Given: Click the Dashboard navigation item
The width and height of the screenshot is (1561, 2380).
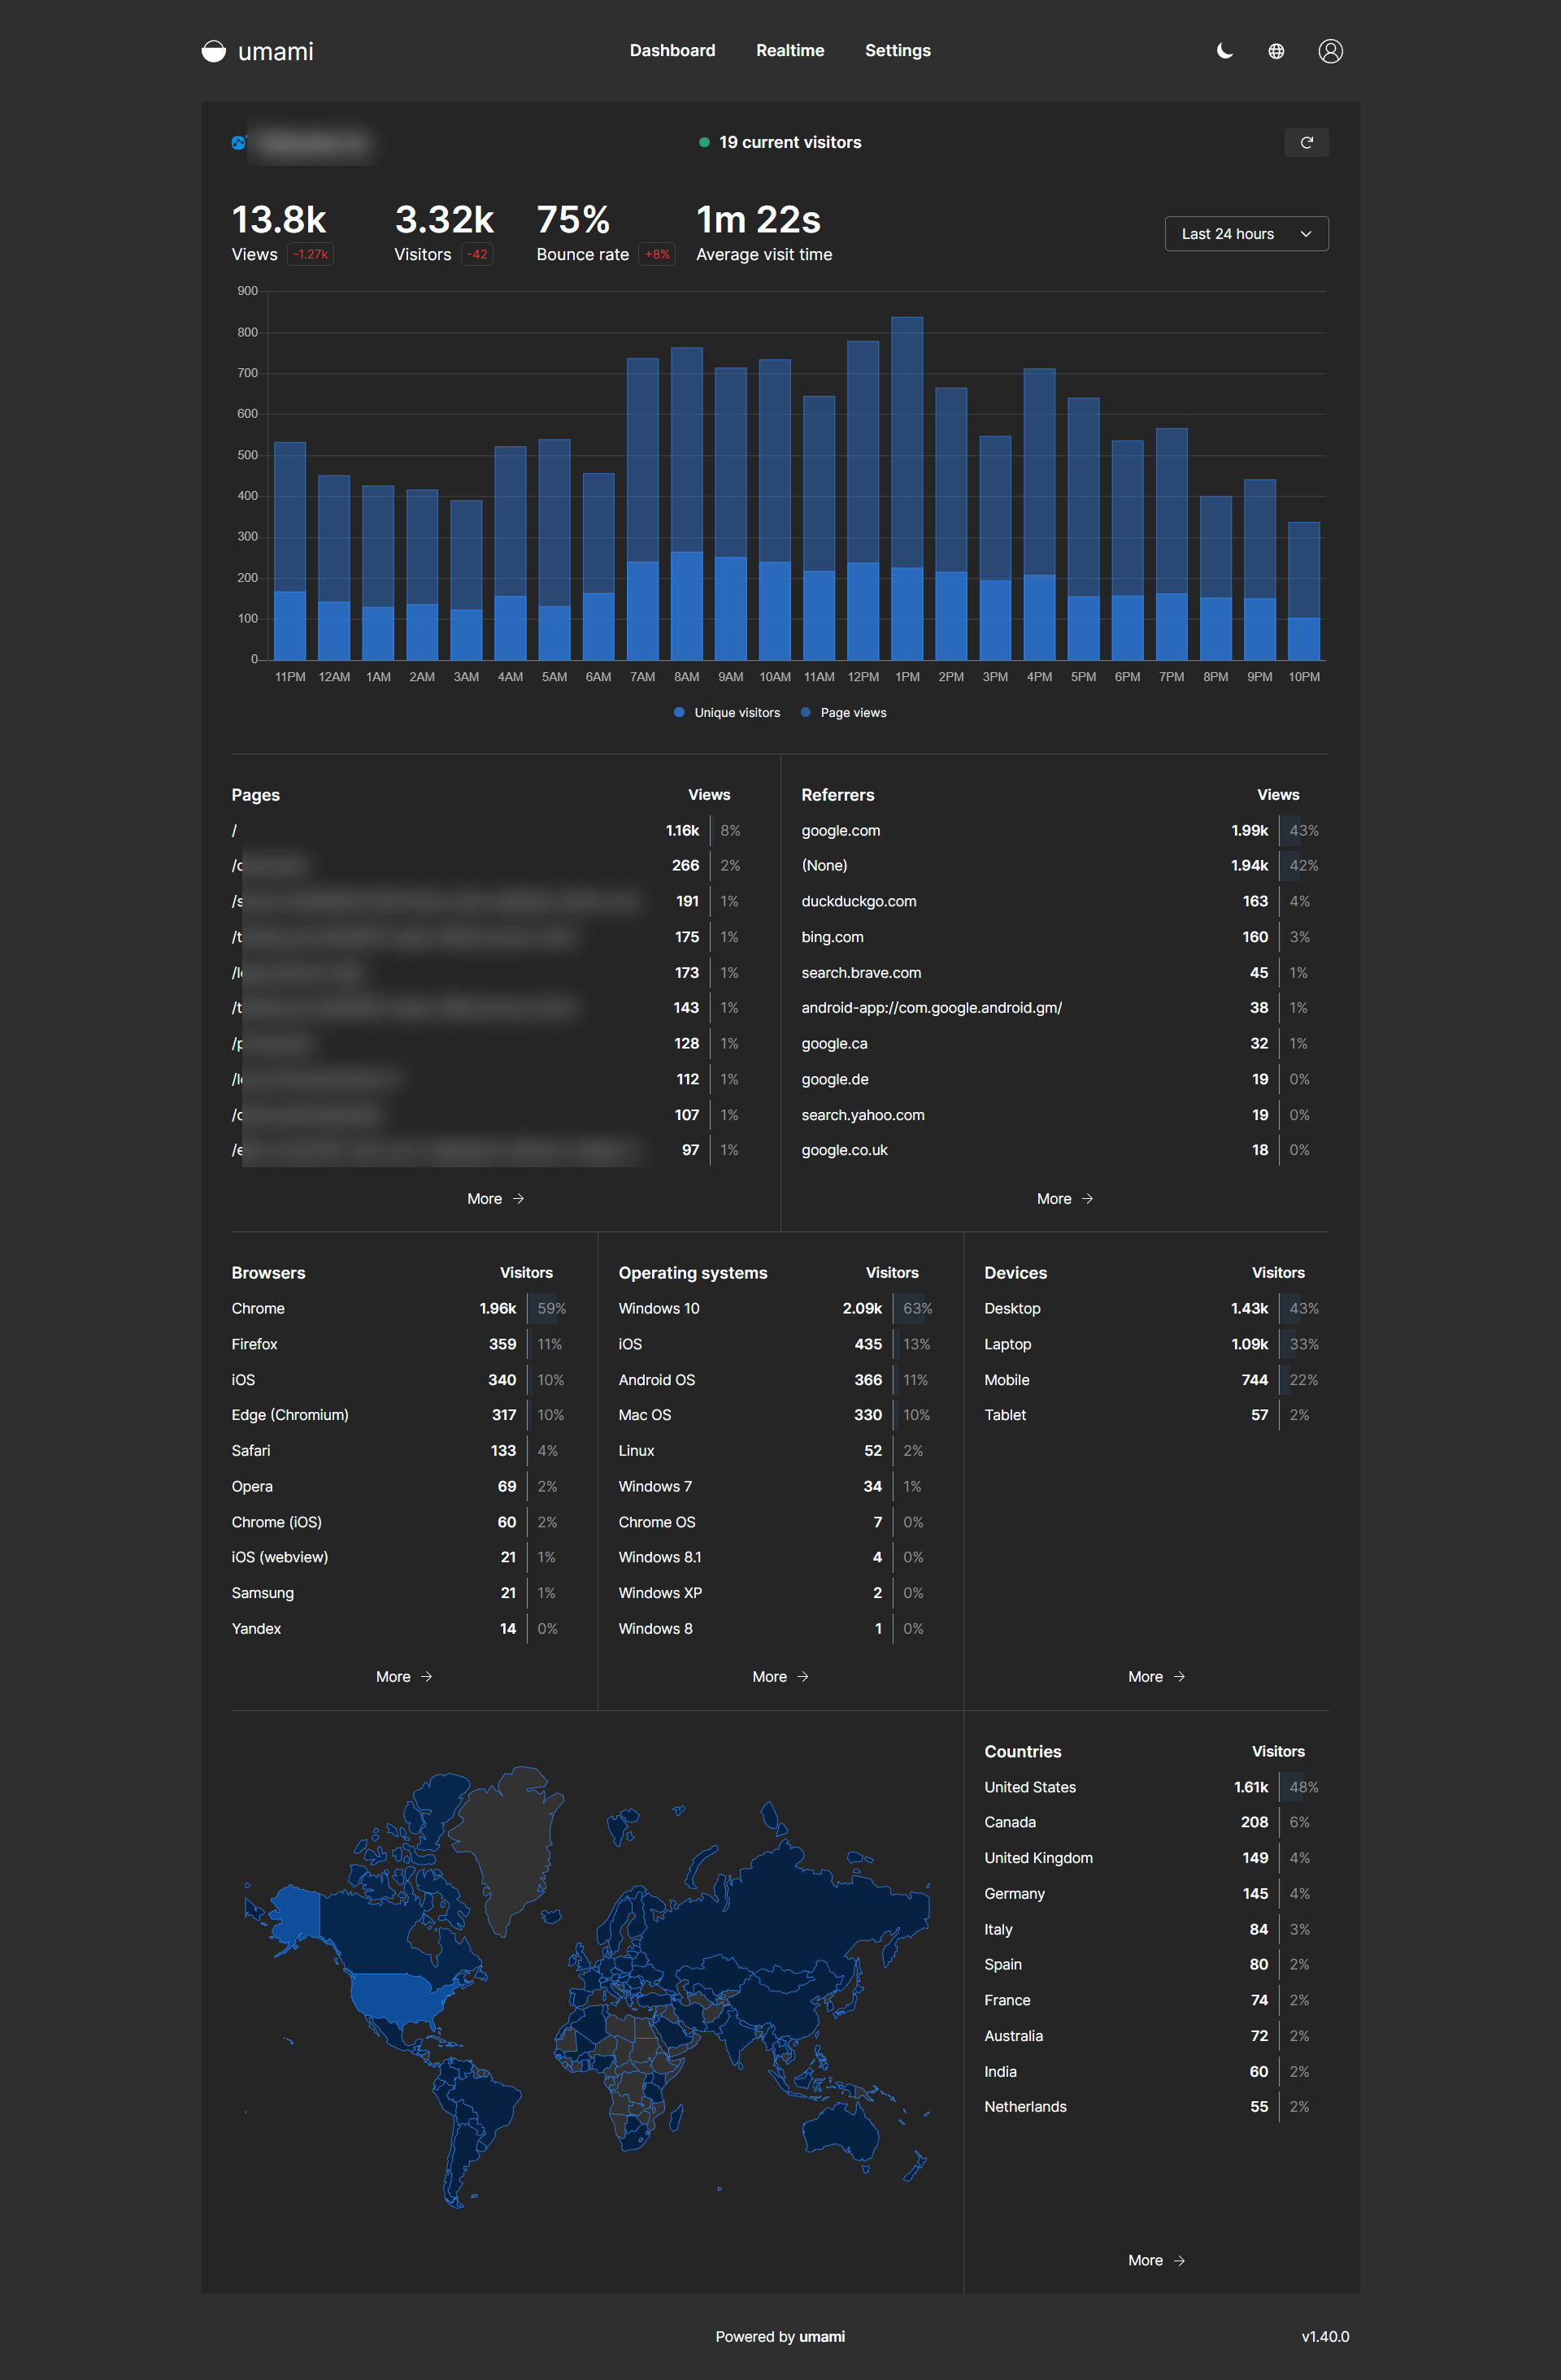Looking at the screenshot, I should pyautogui.click(x=672, y=50).
